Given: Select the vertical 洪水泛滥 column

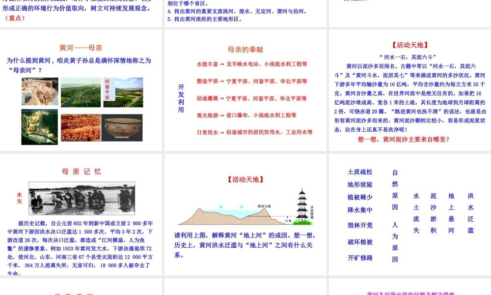Looking at the screenshot, I should 471,213.
